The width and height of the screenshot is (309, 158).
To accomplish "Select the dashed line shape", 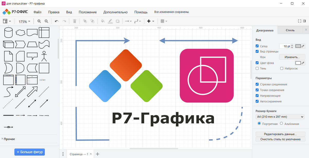I will [x=44, y=92].
